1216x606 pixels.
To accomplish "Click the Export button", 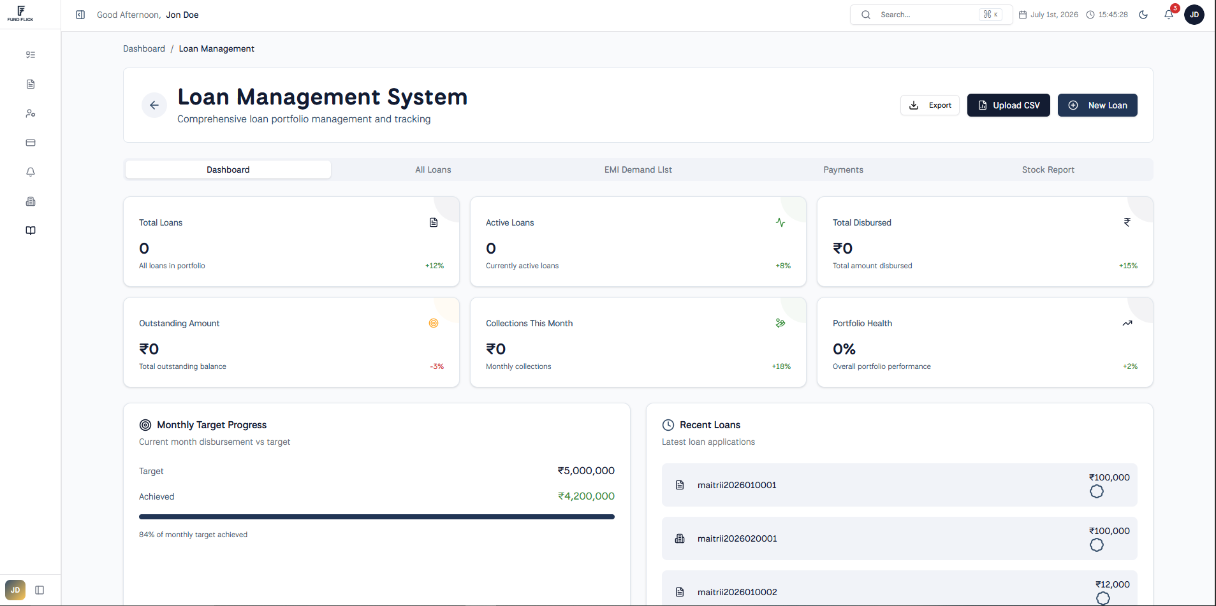I will pos(930,105).
